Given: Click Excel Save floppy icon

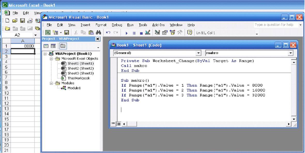Looking at the screenshot, I should click(x=22, y=21).
